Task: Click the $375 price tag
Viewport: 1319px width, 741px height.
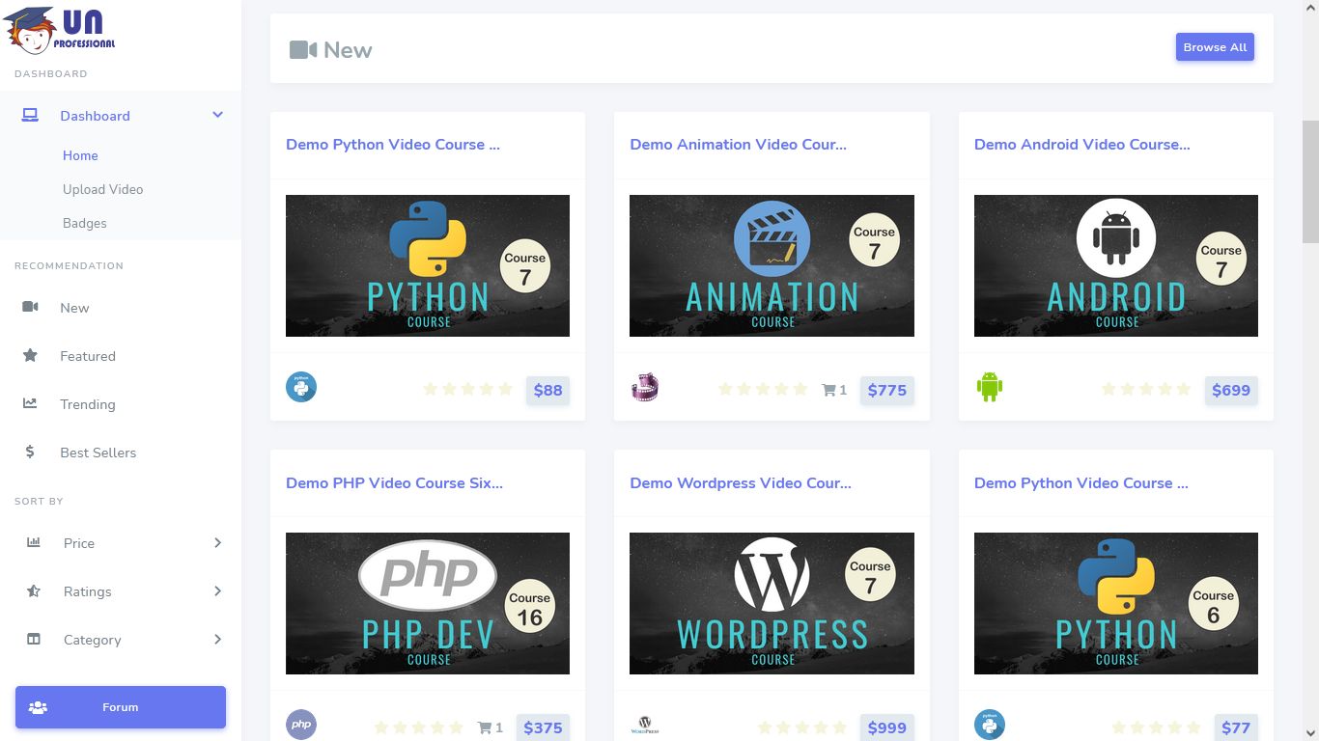Action: pyautogui.click(x=543, y=727)
